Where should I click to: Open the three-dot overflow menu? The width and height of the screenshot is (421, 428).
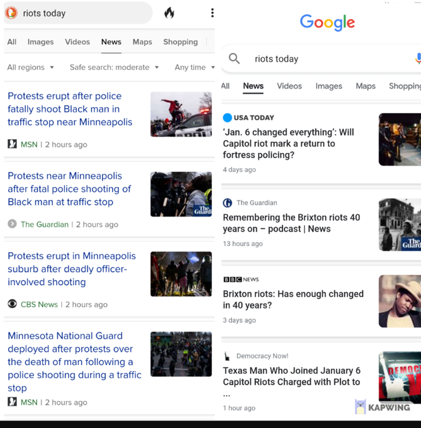click(x=212, y=13)
